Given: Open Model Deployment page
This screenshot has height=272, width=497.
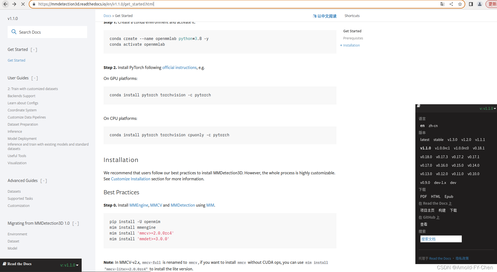Looking at the screenshot, I should tap(22, 138).
